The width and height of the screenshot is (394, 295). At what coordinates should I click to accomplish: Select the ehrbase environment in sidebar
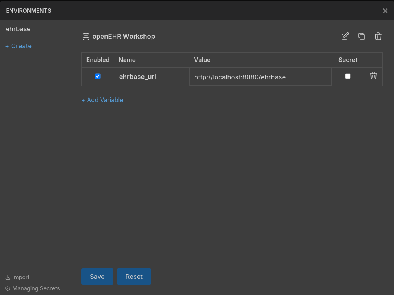(x=18, y=29)
